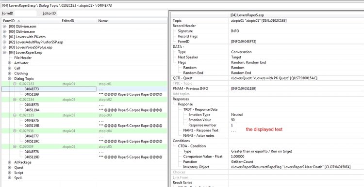The height and width of the screenshot is (187, 364).
Task: Select the Add topics row
Action: point(267,94)
